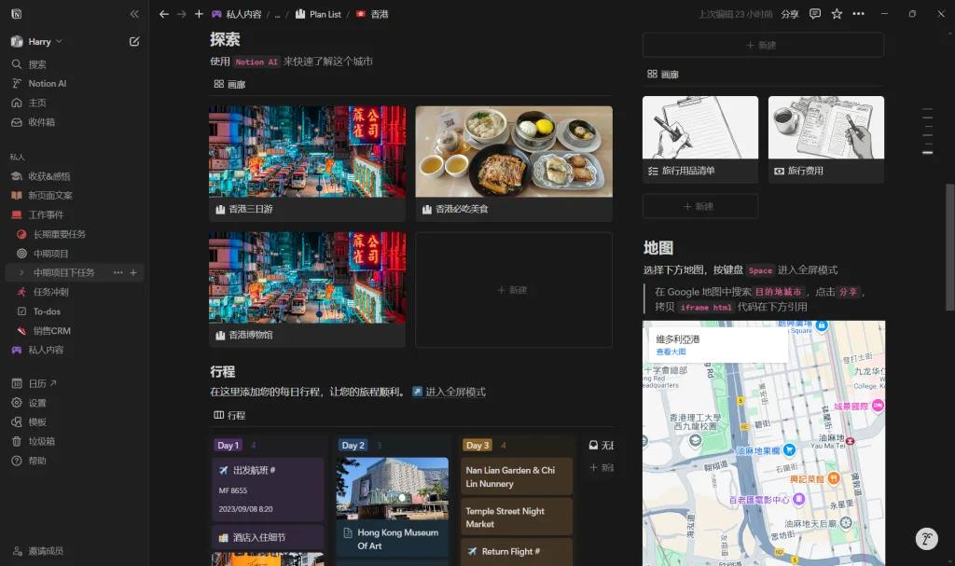Screen dimensions: 955x566
Task: Open the 香港三日游 gallery card
Action: [x=307, y=163]
